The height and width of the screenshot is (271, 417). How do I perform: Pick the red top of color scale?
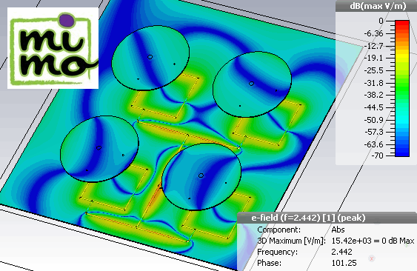click(x=402, y=24)
